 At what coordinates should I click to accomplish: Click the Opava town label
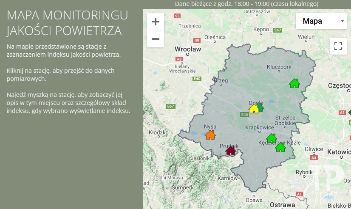click(x=254, y=200)
